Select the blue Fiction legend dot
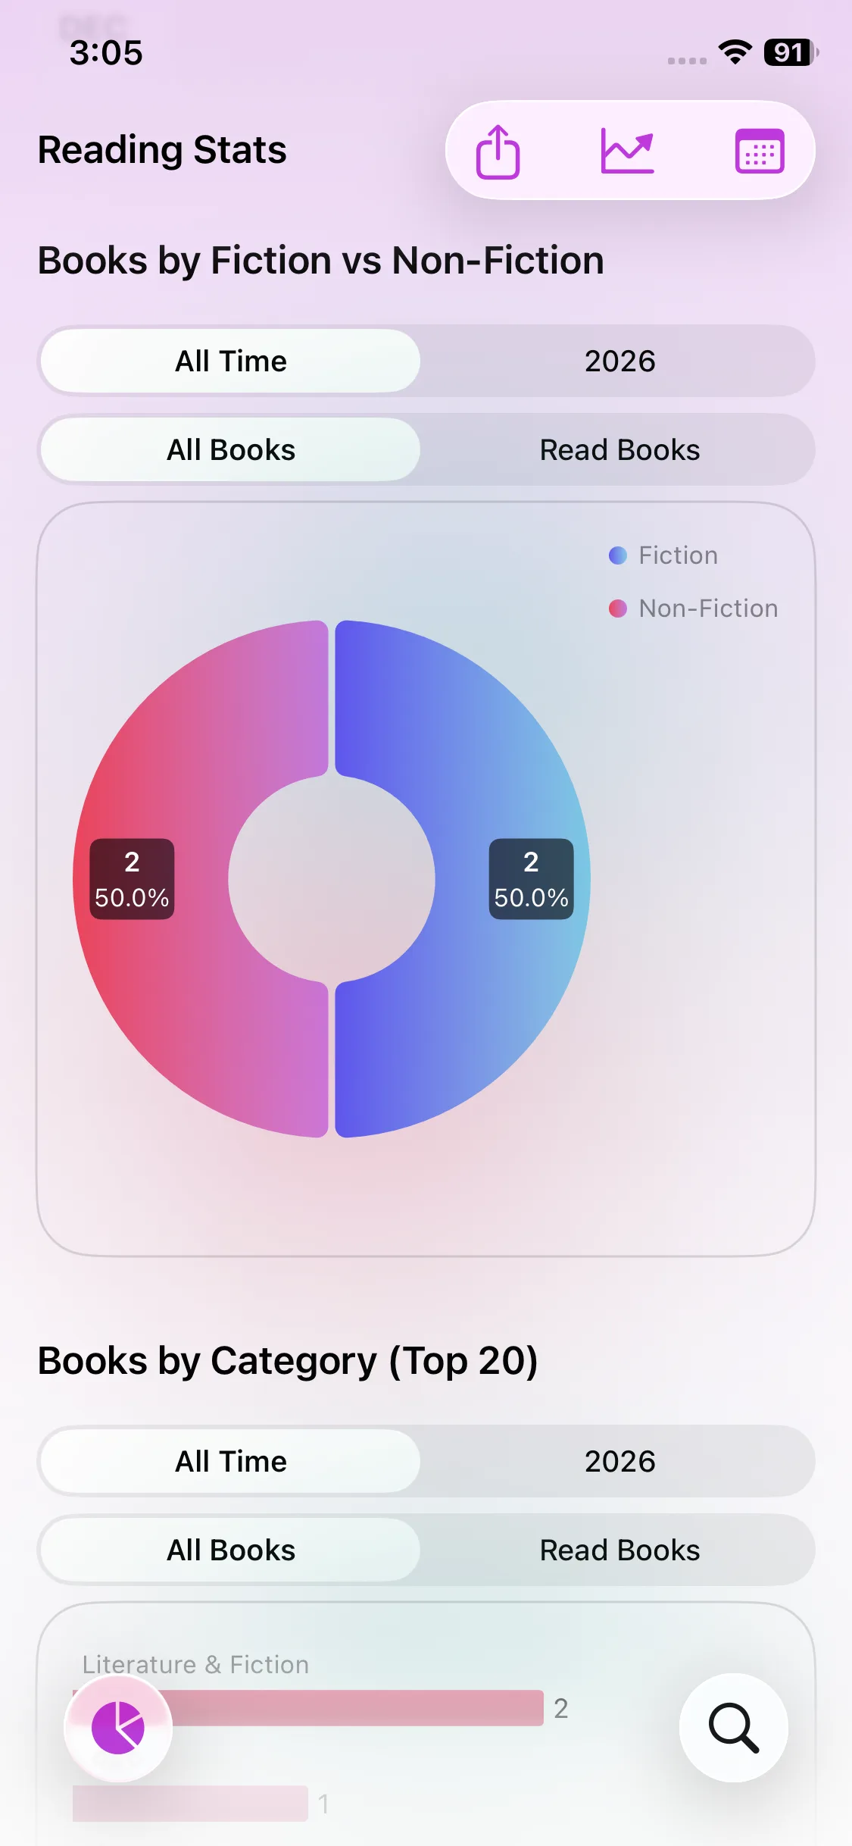 [618, 555]
